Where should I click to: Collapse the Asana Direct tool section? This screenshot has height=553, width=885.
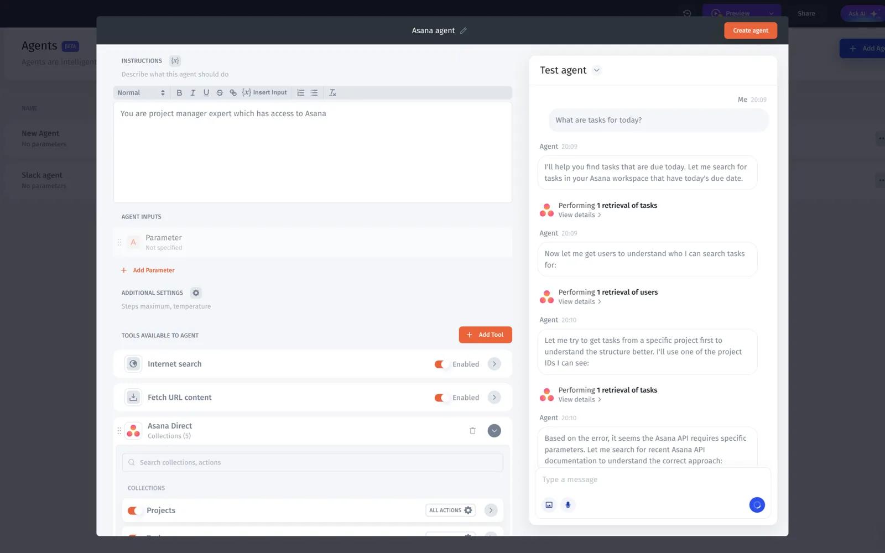[494, 431]
